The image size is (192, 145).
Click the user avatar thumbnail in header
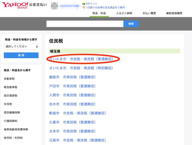point(55,6)
